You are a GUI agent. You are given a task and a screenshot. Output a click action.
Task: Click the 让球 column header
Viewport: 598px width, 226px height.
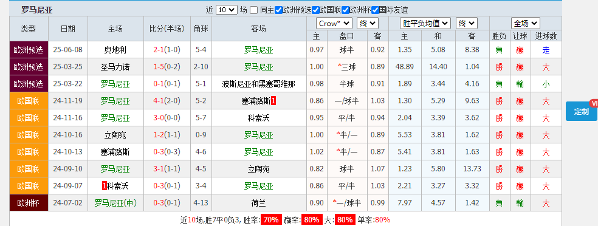[x=520, y=36]
